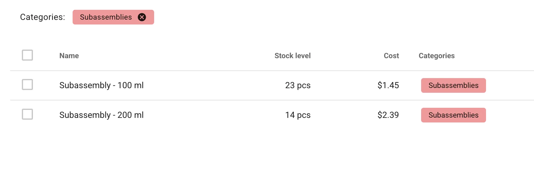
Task: Select the Subassembly - 100 ml checkbox
Action: [x=27, y=85]
